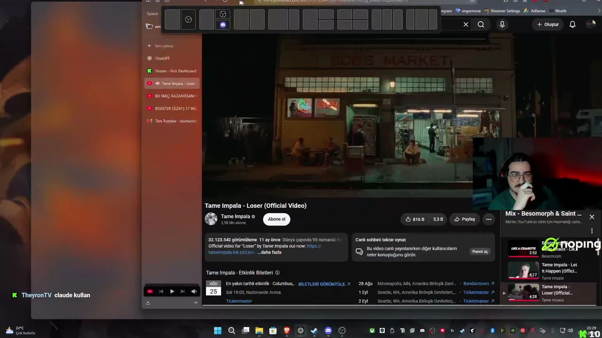Open the AdSense bookmark

coord(534,11)
